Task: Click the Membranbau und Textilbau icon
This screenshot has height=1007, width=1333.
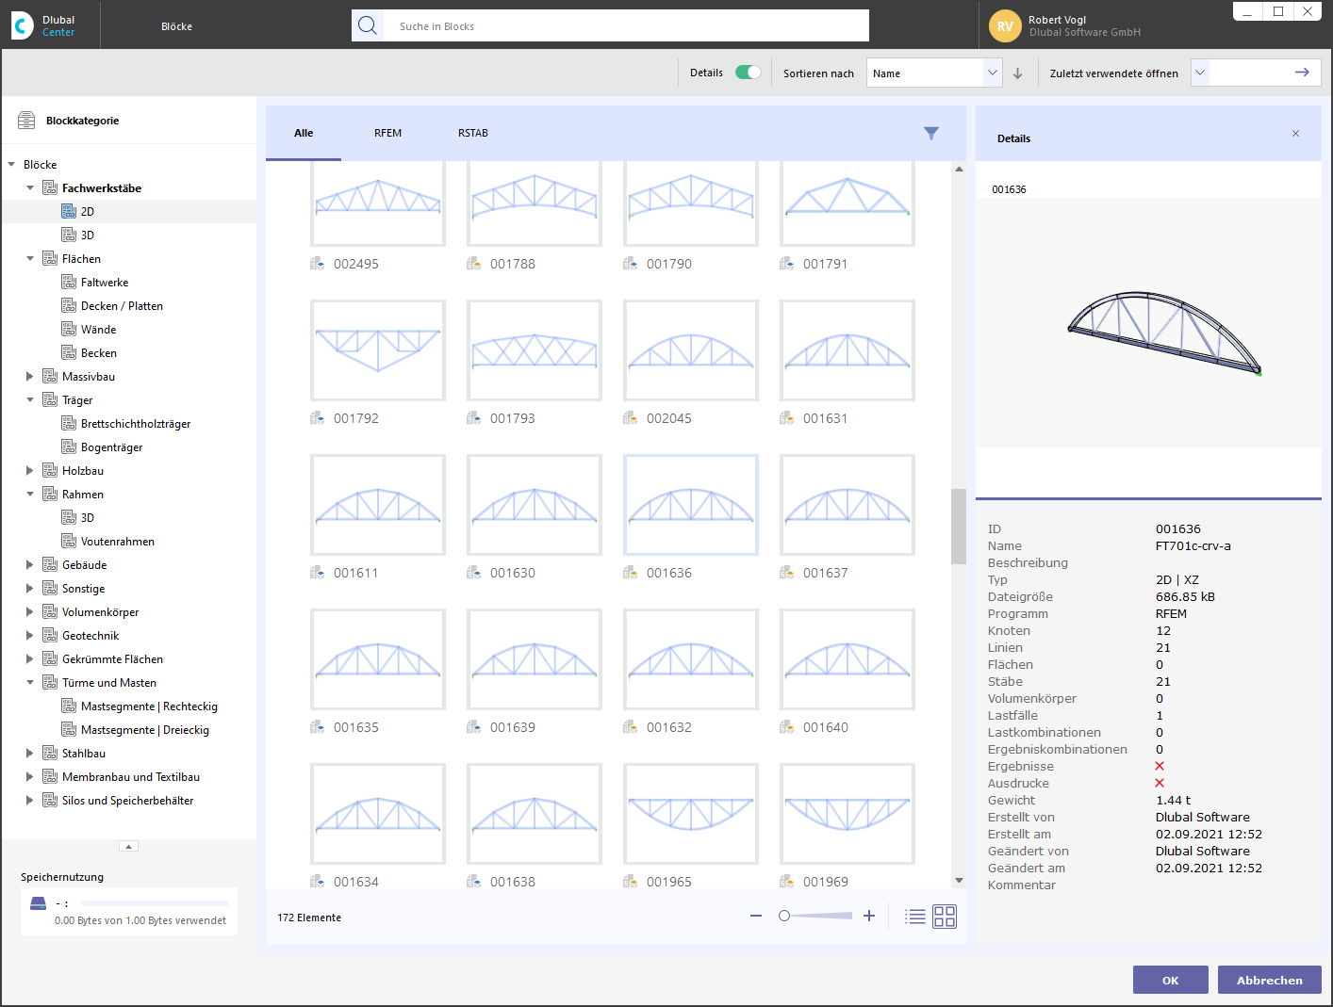Action: coord(50,777)
